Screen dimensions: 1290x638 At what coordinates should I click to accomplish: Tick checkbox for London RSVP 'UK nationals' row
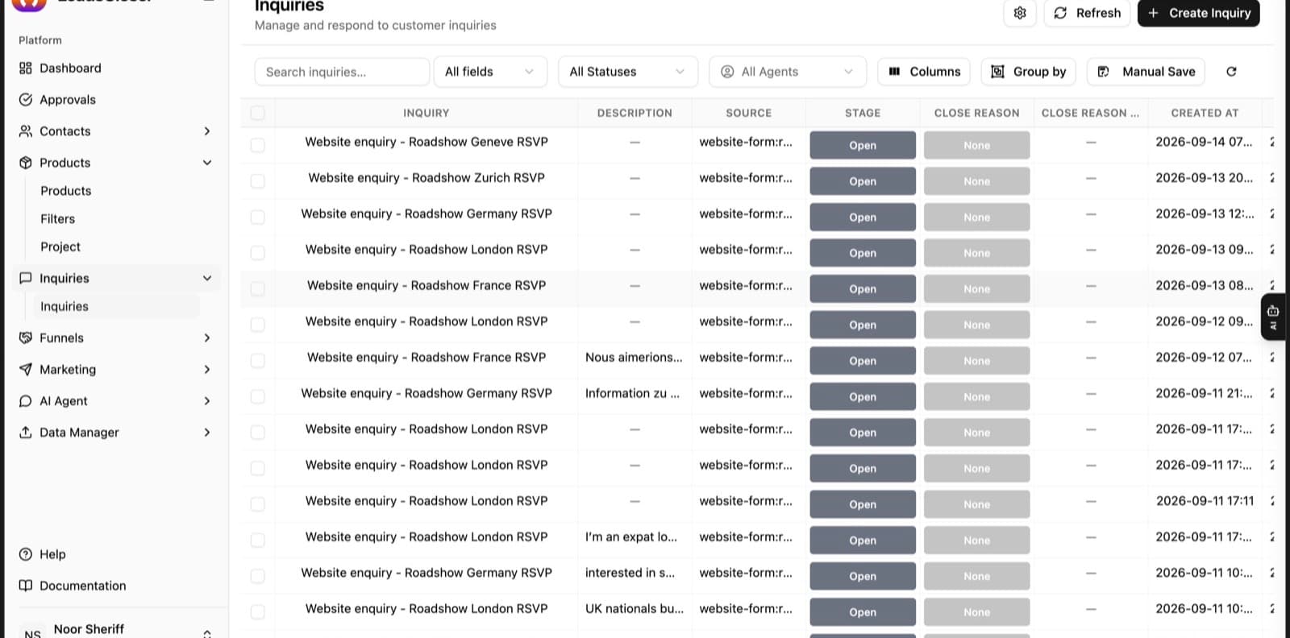[x=257, y=612]
